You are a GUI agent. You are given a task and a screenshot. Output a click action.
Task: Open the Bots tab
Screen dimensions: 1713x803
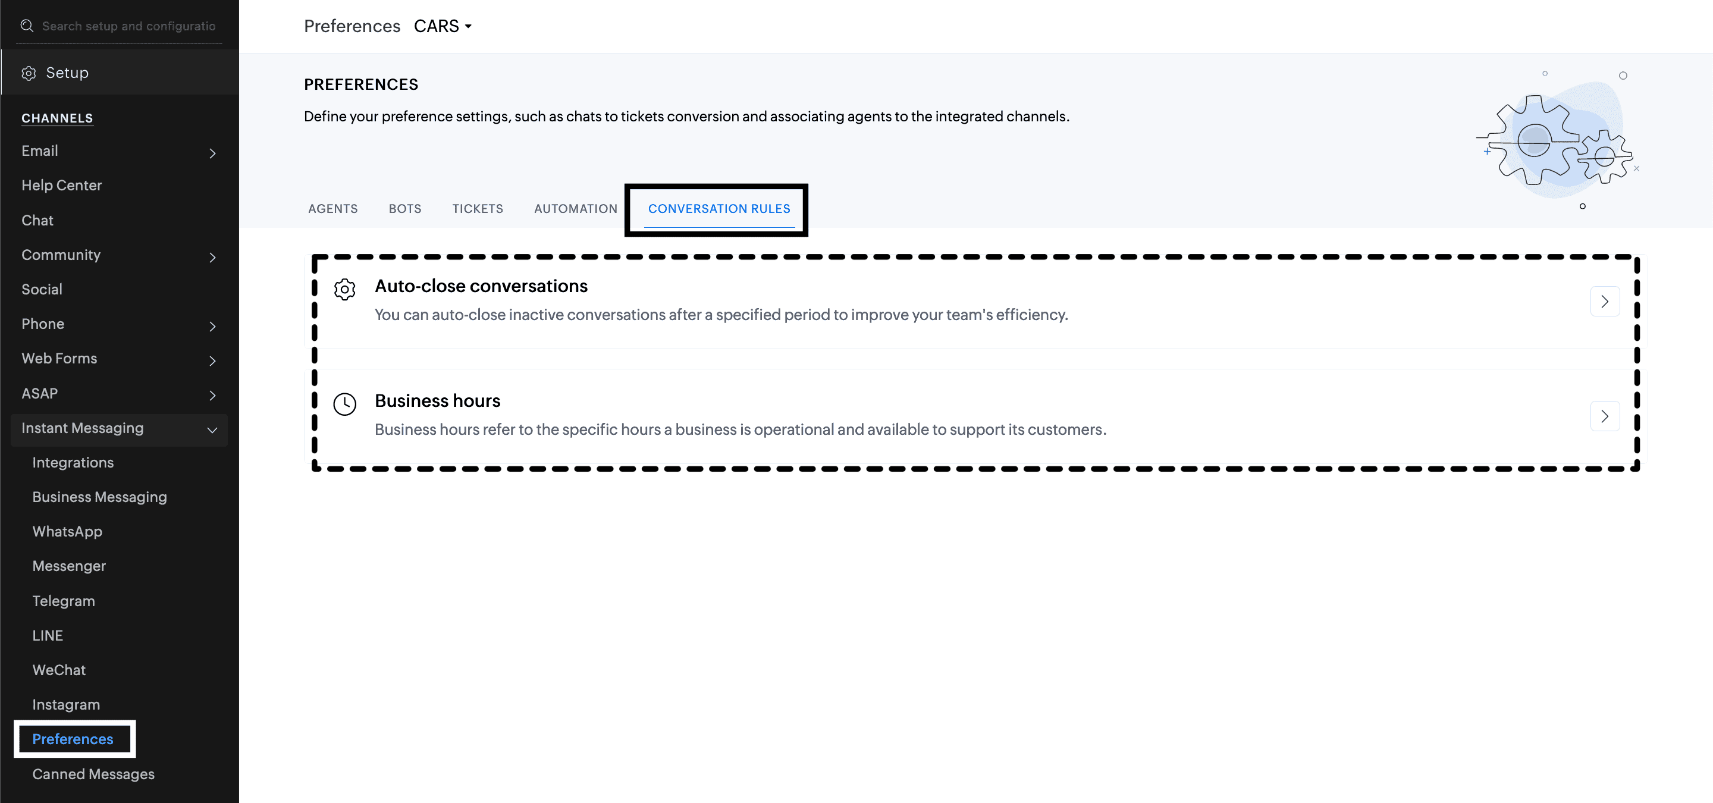[404, 209]
